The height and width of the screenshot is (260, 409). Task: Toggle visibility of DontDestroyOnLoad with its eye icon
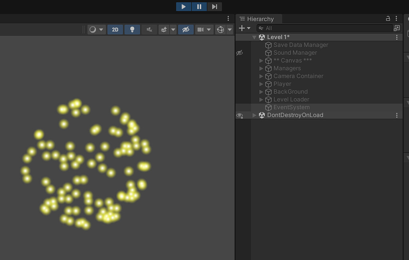tap(239, 115)
